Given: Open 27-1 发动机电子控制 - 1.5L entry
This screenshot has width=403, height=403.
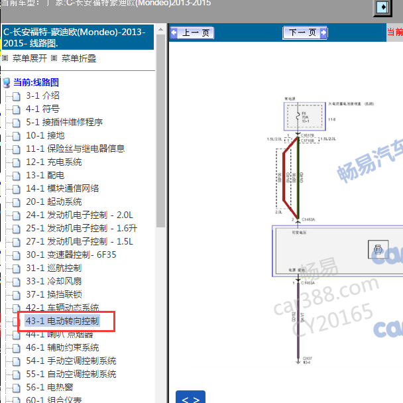Looking at the screenshot, I should click(80, 241).
